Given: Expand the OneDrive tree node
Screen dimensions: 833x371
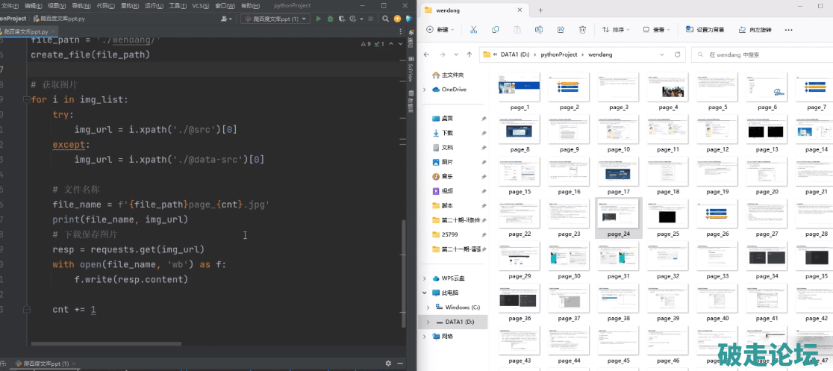Looking at the screenshot, I should (425, 90).
